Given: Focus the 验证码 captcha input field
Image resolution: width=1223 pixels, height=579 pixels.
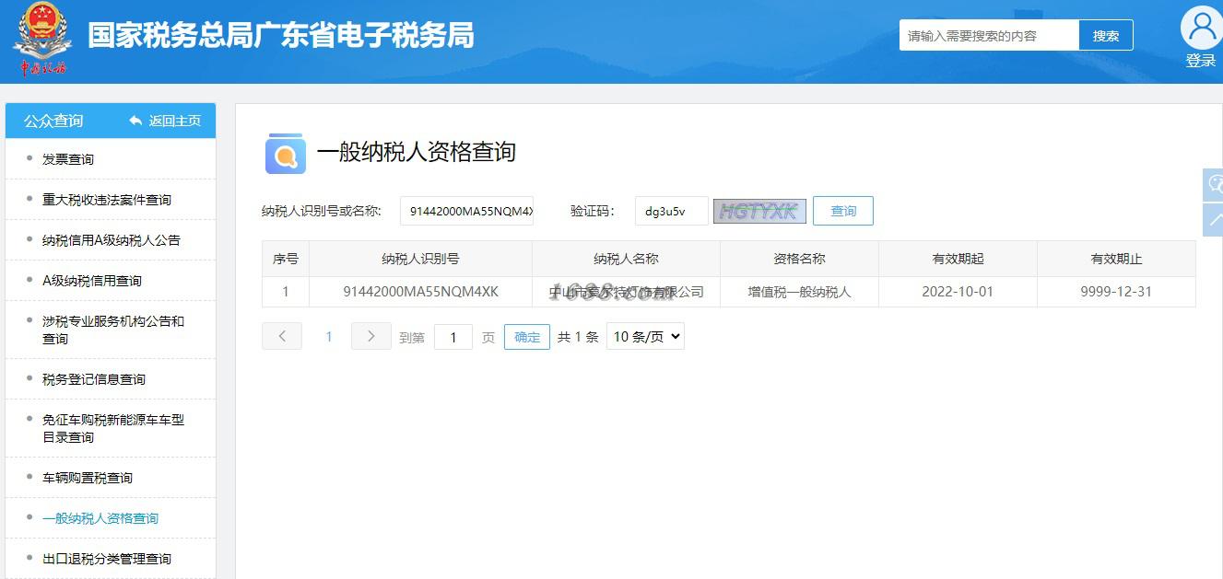Looking at the screenshot, I should point(672,211).
